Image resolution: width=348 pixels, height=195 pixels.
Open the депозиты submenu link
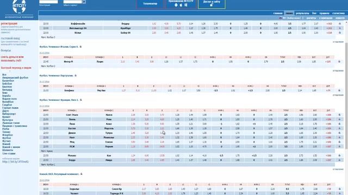pos(311,18)
